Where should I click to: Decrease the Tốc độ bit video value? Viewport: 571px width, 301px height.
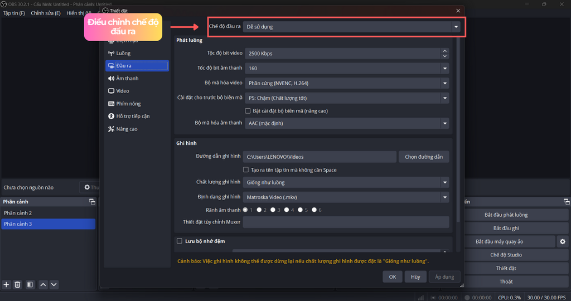coord(444,56)
